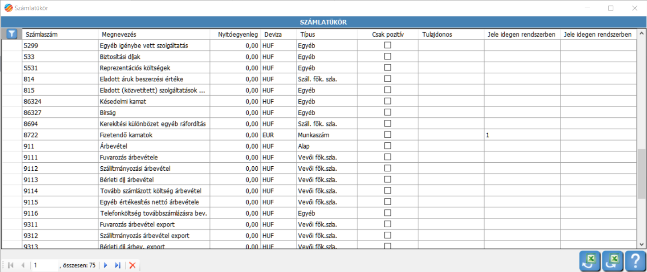Click the second Excel icon button
Viewport: 647px width, 272px height.
click(x=612, y=261)
